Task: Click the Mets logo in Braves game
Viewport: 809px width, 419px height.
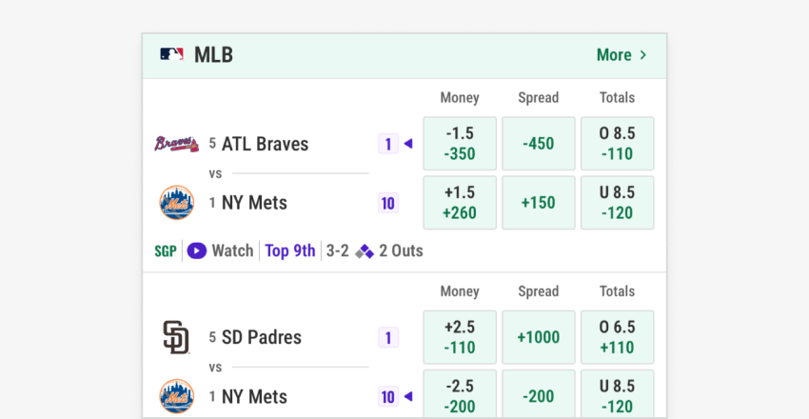Action: tap(176, 203)
